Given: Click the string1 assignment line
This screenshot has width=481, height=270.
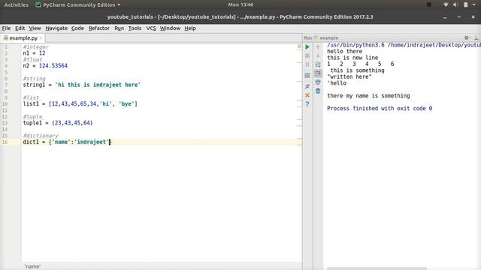Looking at the screenshot, I should (x=82, y=85).
